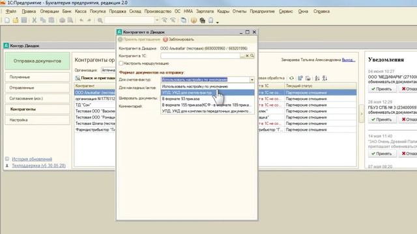Click the Copy toolbar icon
Screen dimensions: 417x234
point(43,20)
